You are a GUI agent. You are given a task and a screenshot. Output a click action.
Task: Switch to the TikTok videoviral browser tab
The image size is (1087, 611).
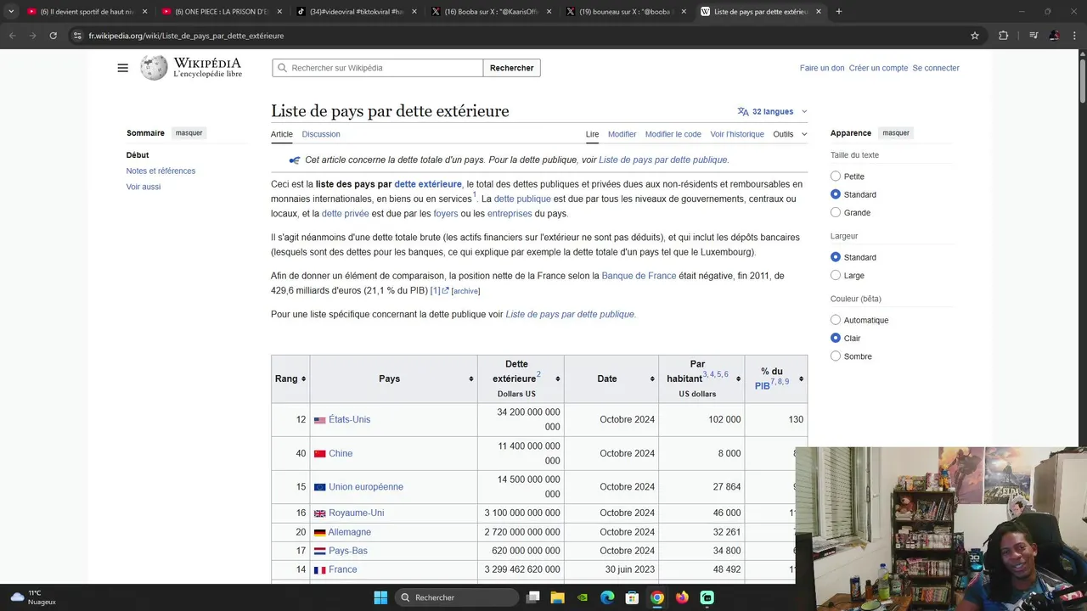coord(354,12)
